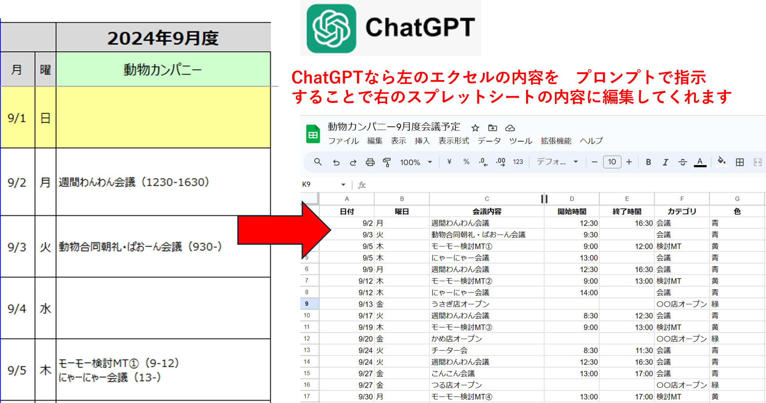Open the ファイル menu
The width and height of the screenshot is (766, 403).
pos(343,141)
